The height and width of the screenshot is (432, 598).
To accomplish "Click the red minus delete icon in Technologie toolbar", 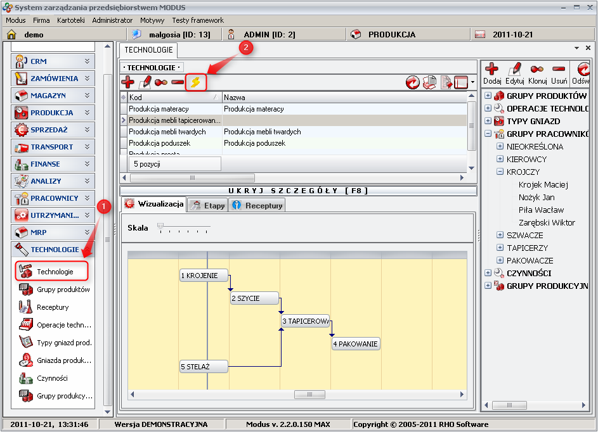I will pos(178,82).
